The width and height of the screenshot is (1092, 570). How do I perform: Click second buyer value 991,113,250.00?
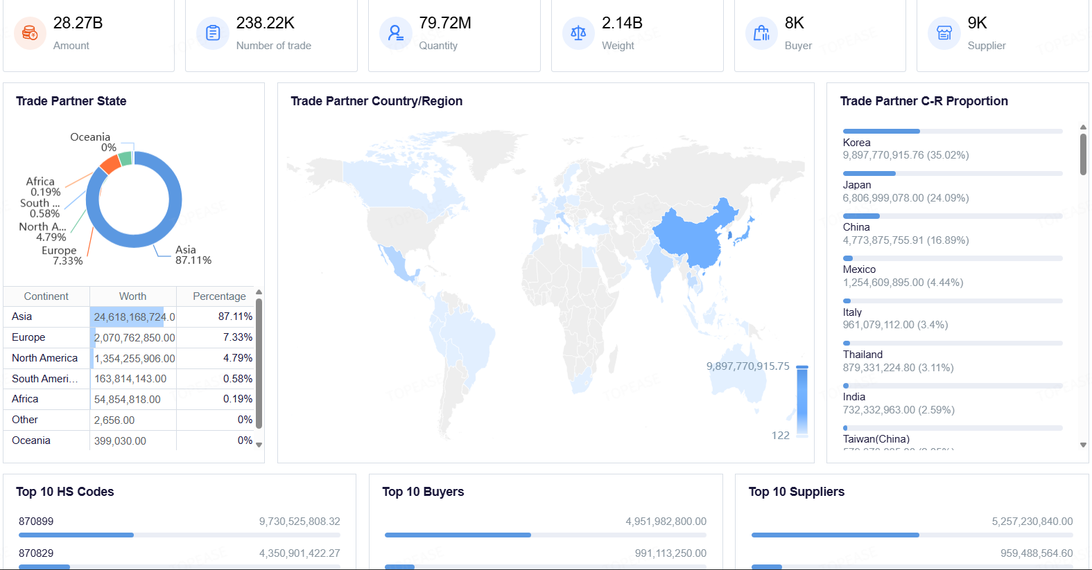tap(670, 553)
